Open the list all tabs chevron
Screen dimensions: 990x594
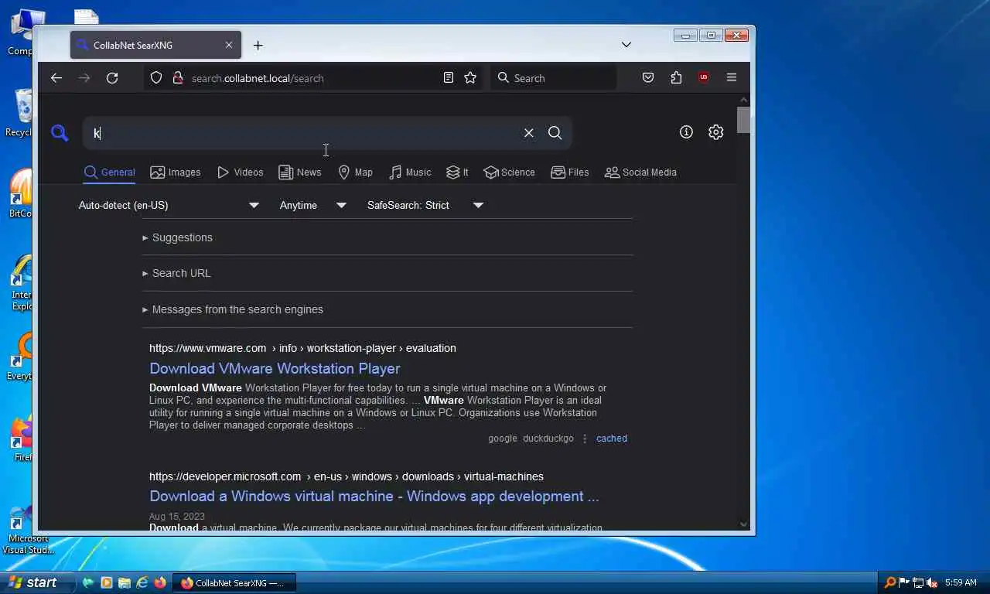tap(626, 45)
